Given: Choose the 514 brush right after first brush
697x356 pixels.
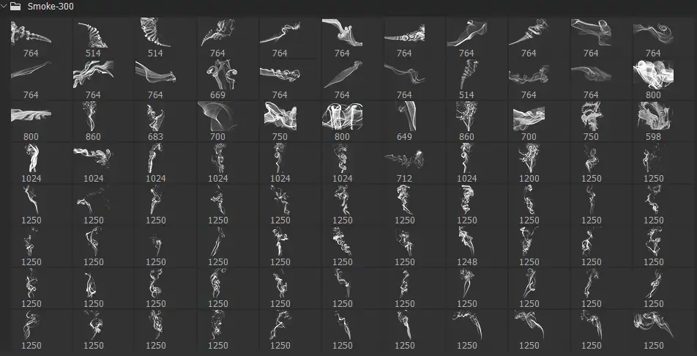Looking at the screenshot, I should [x=94, y=37].
